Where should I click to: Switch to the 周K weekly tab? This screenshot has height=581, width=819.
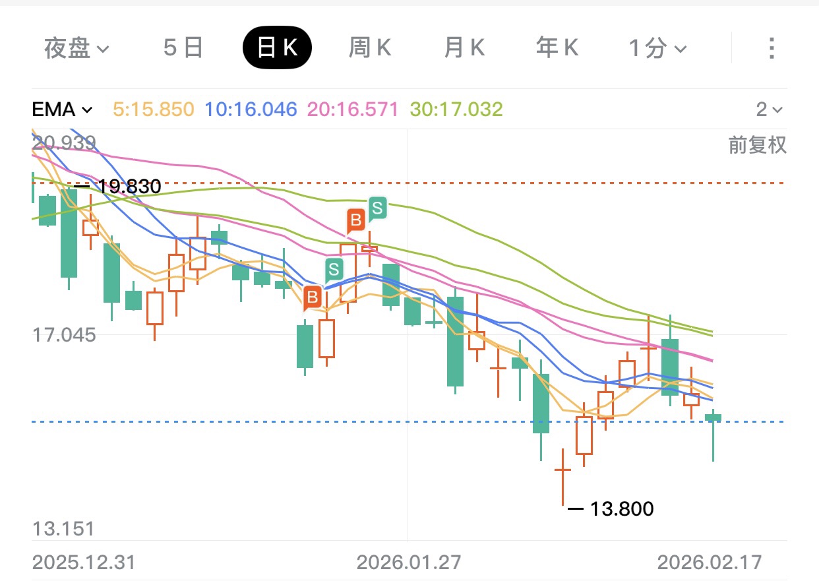pyautogui.click(x=370, y=48)
